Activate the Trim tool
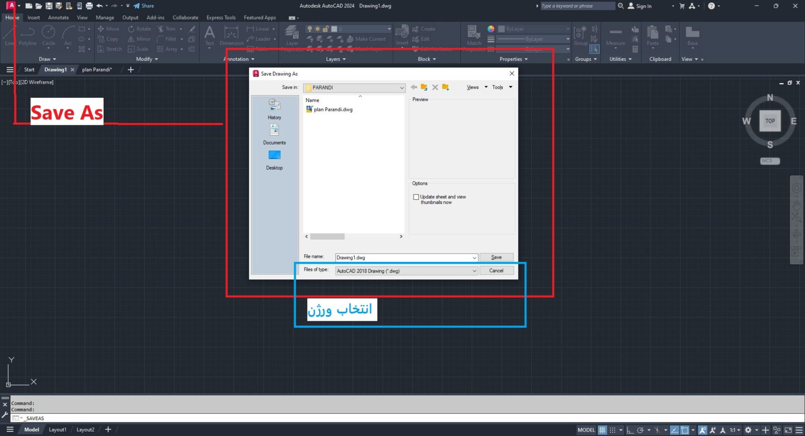This screenshot has width=805, height=436. click(167, 29)
